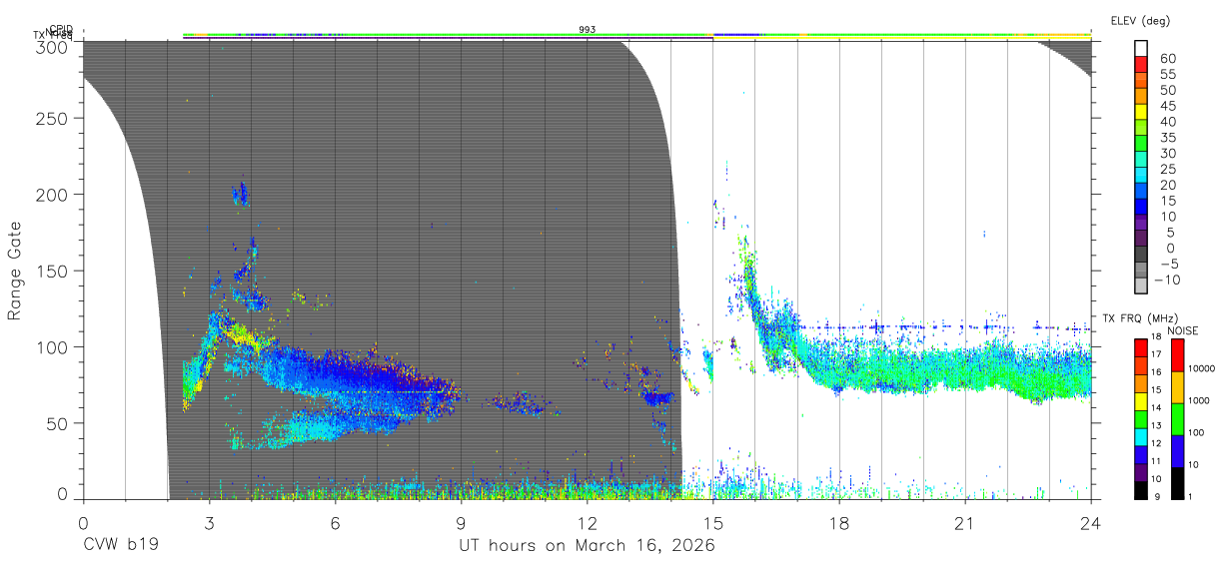Click the 'ELEV (deg)' legend title

coord(1140,21)
